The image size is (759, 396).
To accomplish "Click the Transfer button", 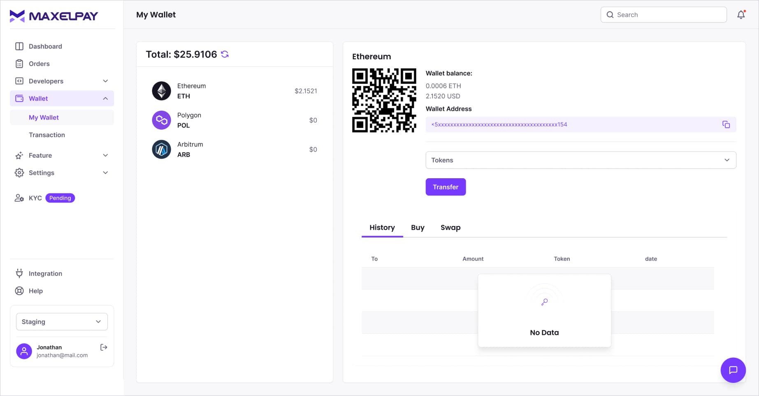I will click(x=446, y=187).
